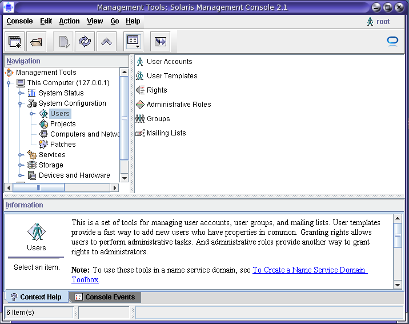
Task: Click the Administrative Roles icon
Action: click(140, 105)
